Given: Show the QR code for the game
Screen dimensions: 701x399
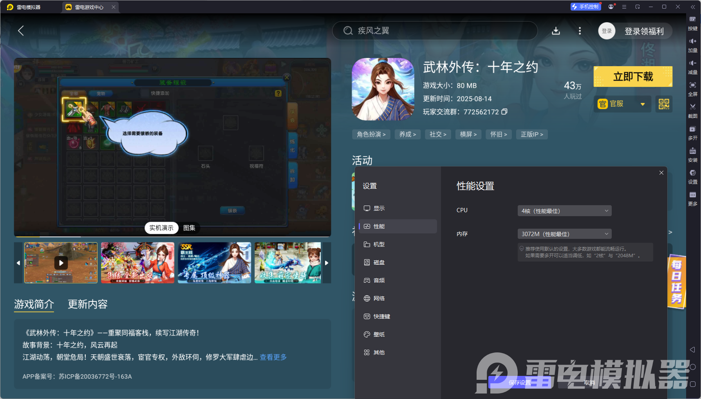Looking at the screenshot, I should click(664, 104).
